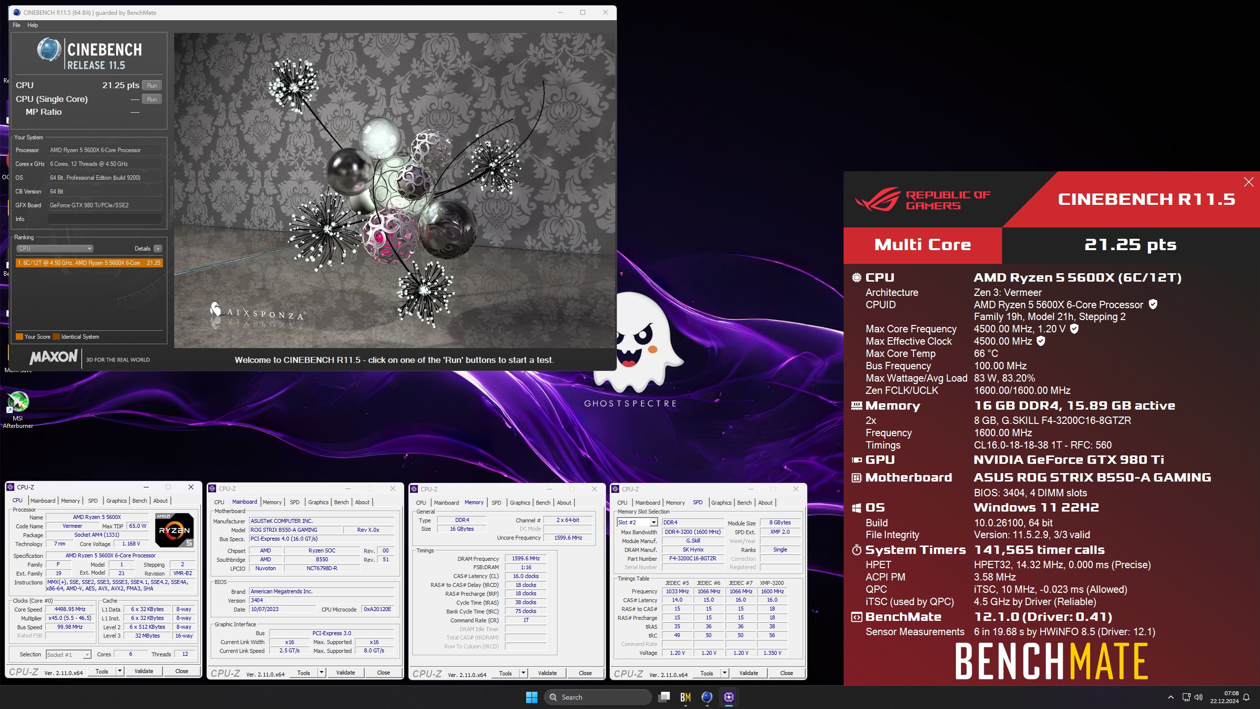The height and width of the screenshot is (709, 1260).
Task: Click Multiplier x45.0 (5.5 - 46.5) value
Action: pos(70,618)
